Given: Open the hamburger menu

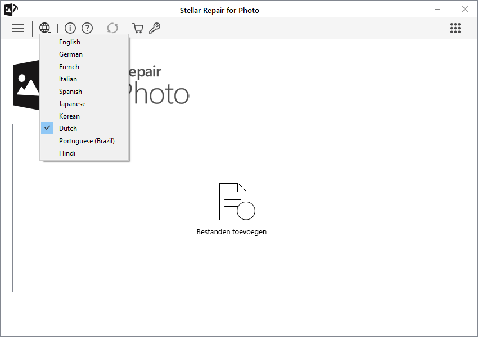Looking at the screenshot, I should 18,28.
